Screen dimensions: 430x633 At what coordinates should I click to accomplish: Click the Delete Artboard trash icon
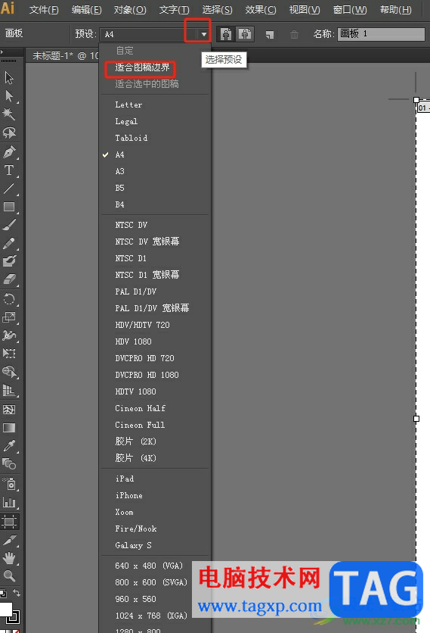[294, 35]
